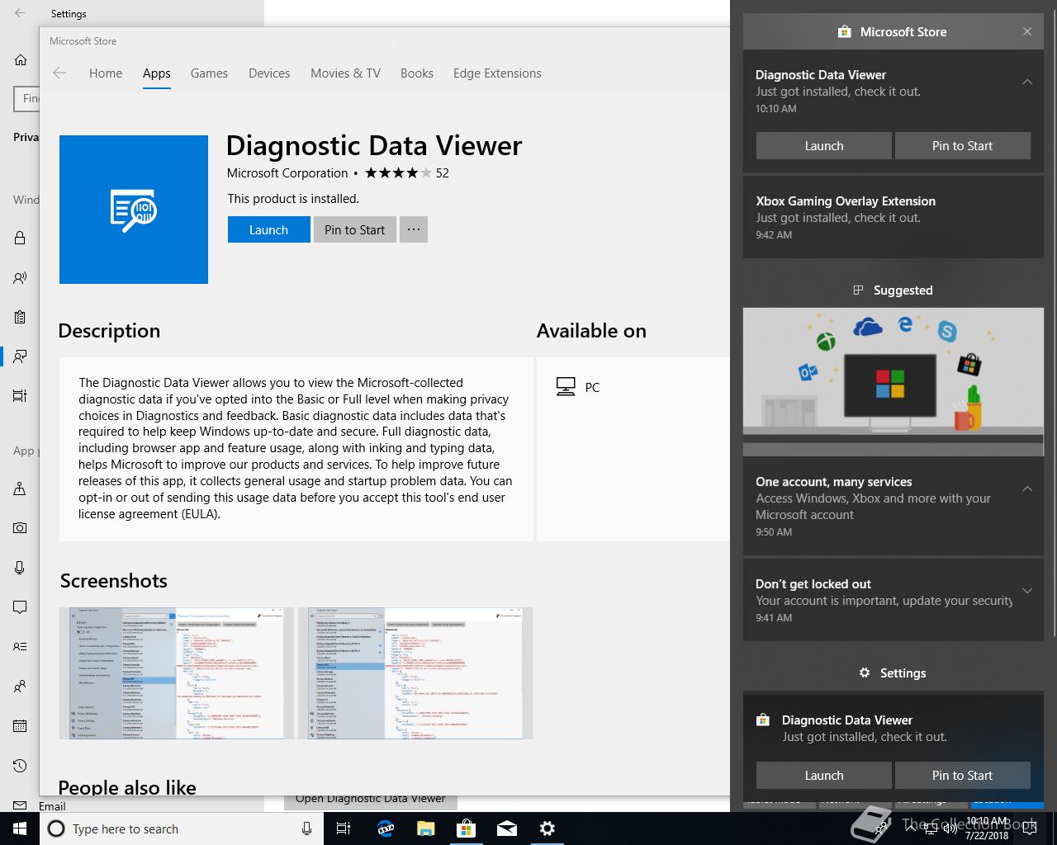This screenshot has width=1057, height=845.
Task: Select the Notifications icon in Settings sidebar
Action: pyautogui.click(x=20, y=607)
